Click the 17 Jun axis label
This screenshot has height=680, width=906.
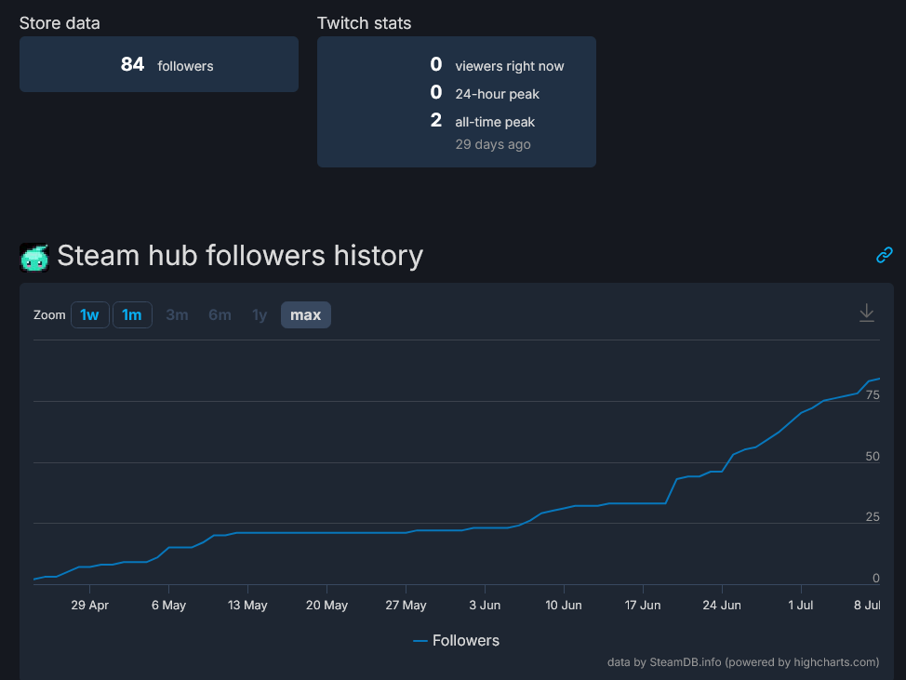[x=643, y=605]
